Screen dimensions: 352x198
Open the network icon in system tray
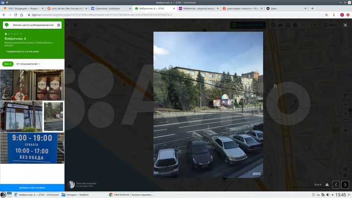pos(323,195)
